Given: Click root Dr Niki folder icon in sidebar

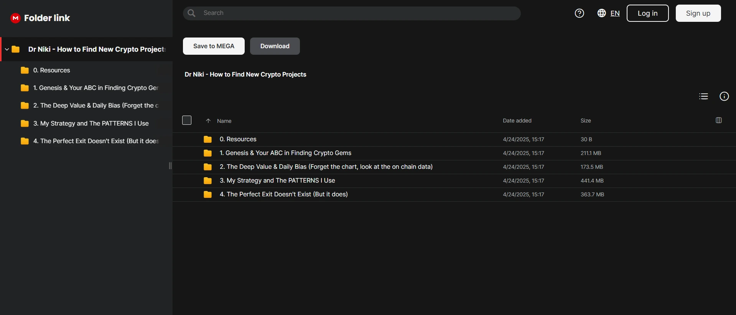Looking at the screenshot, I should (16, 49).
